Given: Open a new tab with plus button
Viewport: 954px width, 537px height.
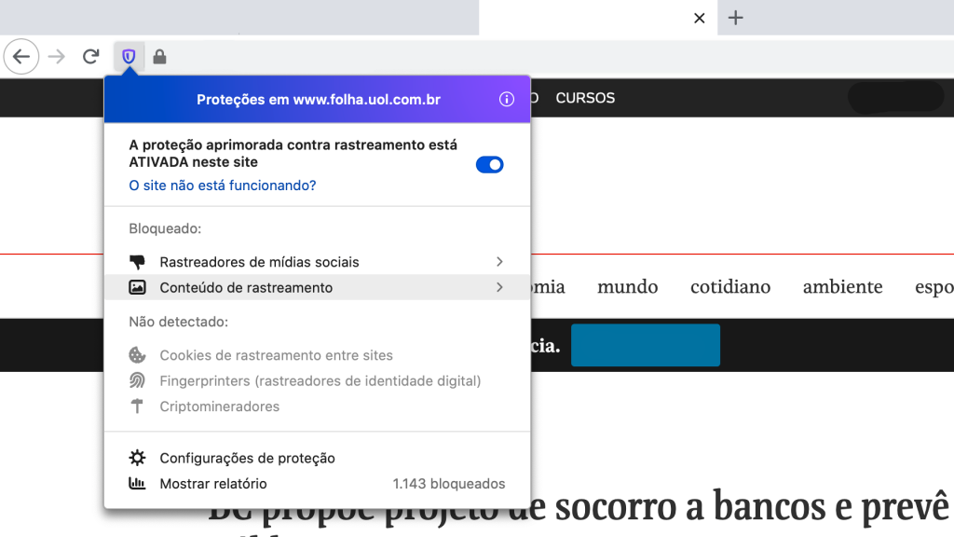Looking at the screenshot, I should click(736, 18).
